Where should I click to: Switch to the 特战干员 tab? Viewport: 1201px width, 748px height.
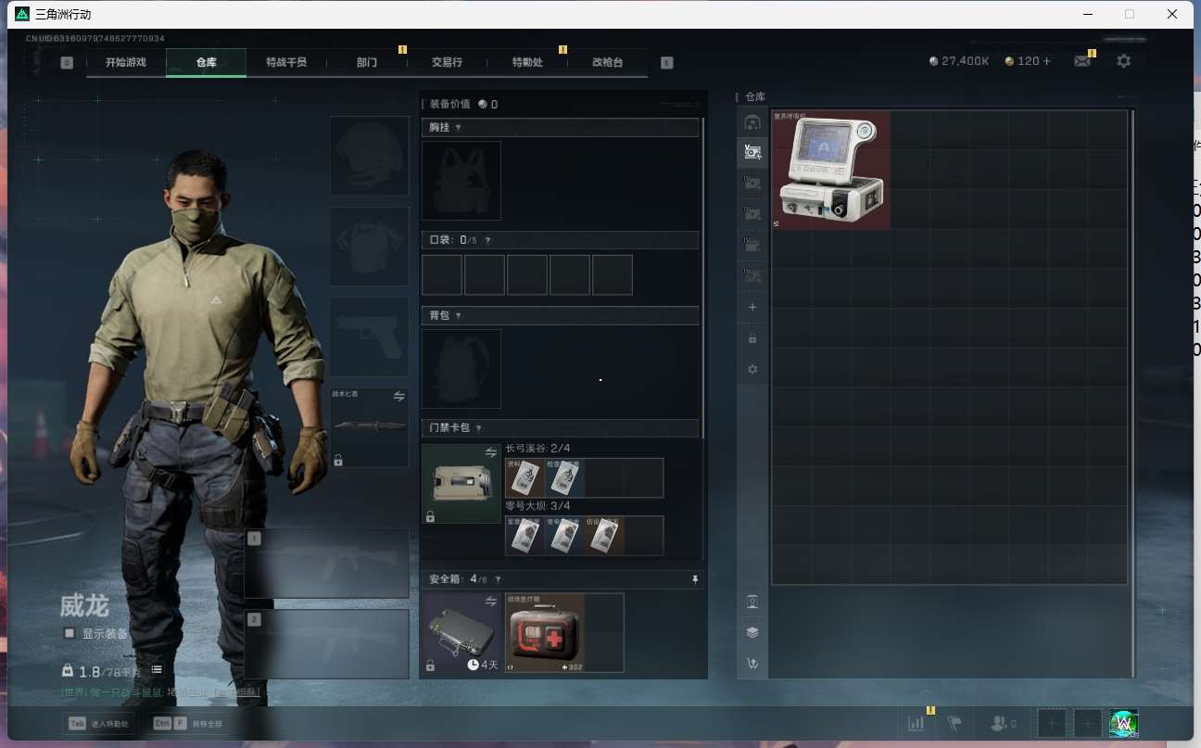[285, 62]
